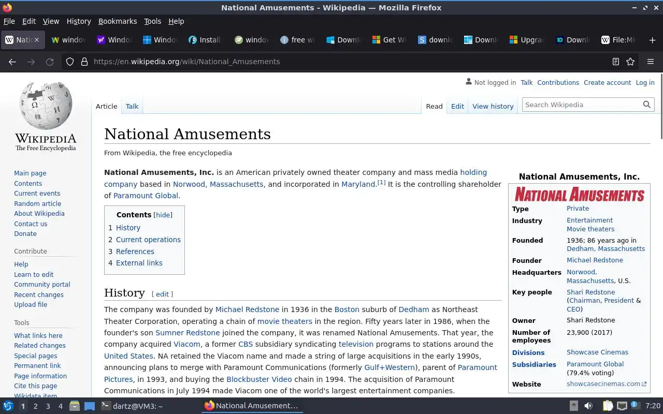Switch to workspace 3 in taskbar
The image size is (663, 414).
(x=48, y=406)
